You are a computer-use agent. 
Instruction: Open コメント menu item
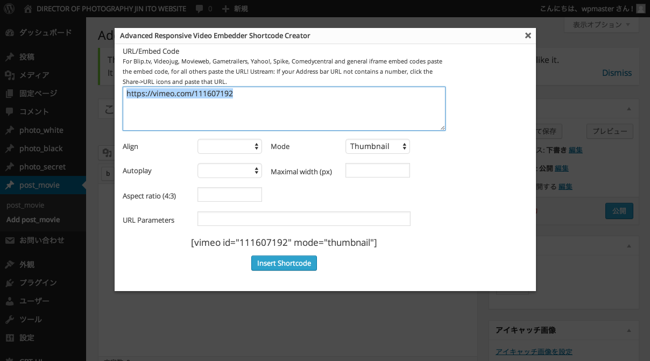pos(34,111)
